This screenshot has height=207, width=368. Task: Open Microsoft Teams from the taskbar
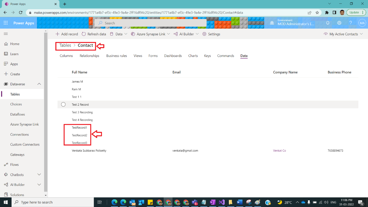[x=195, y=202]
